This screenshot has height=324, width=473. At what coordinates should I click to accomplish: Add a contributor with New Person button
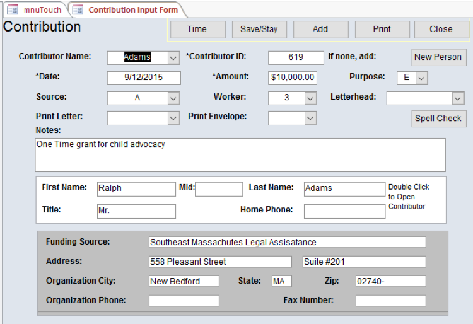click(438, 57)
